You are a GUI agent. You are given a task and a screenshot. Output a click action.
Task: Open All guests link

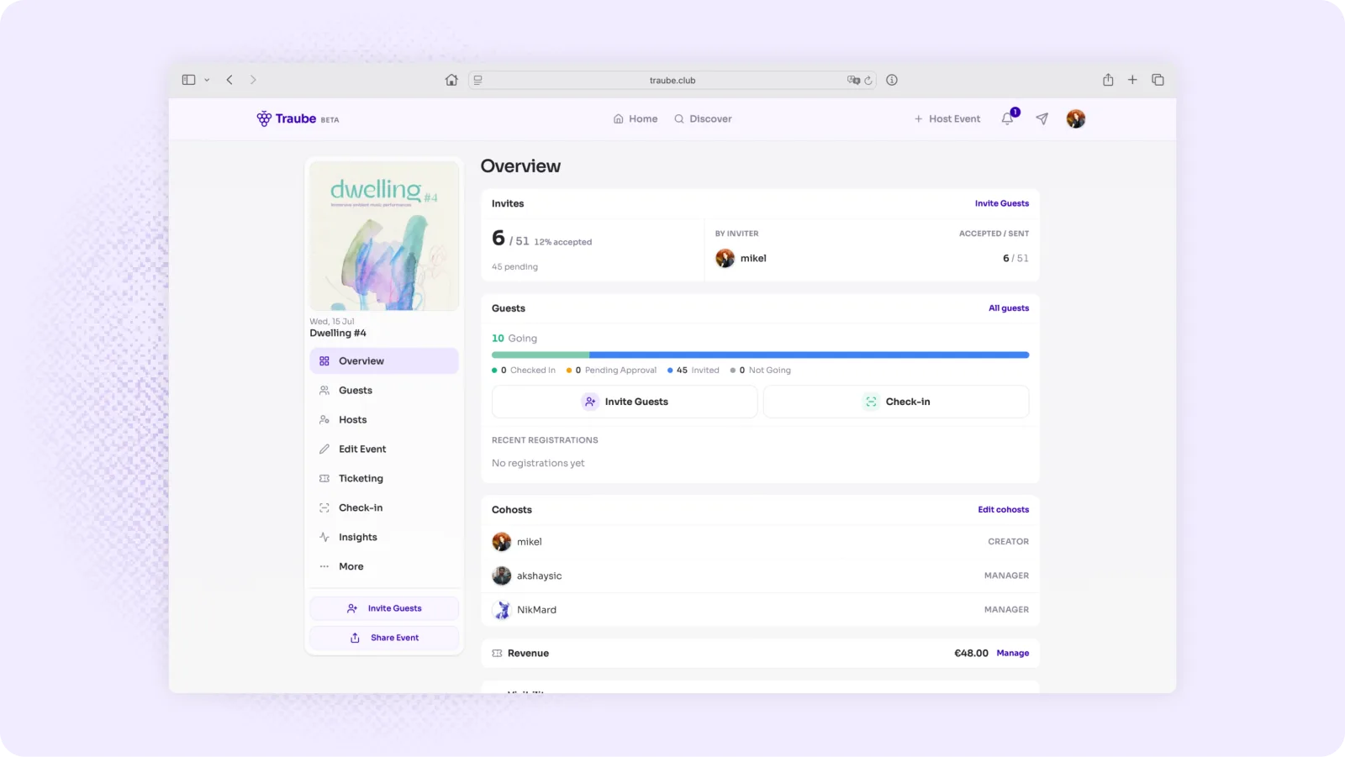pos(1008,308)
